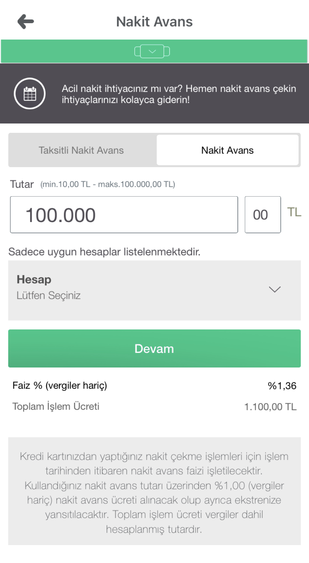Click the Hesap dropdown chevron arrow
309x563 pixels.
tap(275, 290)
